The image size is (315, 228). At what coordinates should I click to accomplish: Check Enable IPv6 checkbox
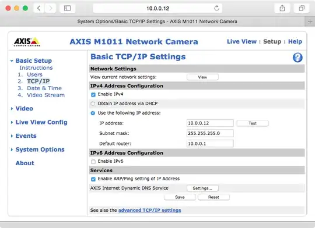tap(93, 162)
